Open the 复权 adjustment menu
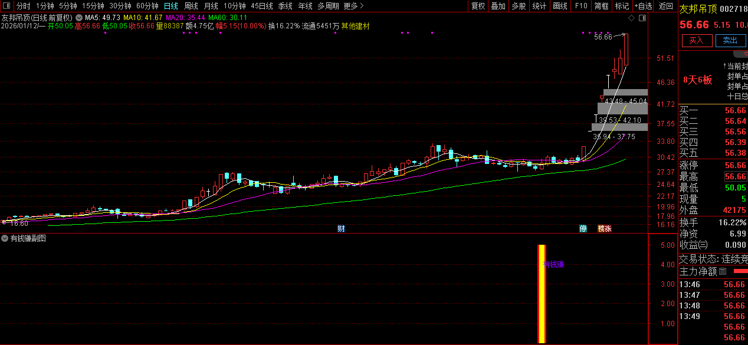This screenshot has width=748, height=345. click(x=478, y=6)
